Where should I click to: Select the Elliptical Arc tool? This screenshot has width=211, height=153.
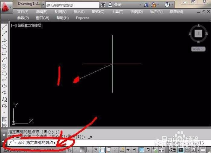click(x=4, y=93)
